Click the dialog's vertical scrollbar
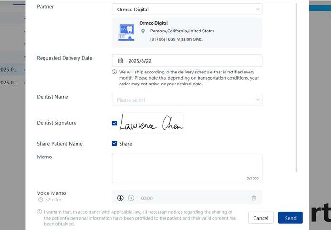This screenshot has width=331, height=230. (297, 86)
